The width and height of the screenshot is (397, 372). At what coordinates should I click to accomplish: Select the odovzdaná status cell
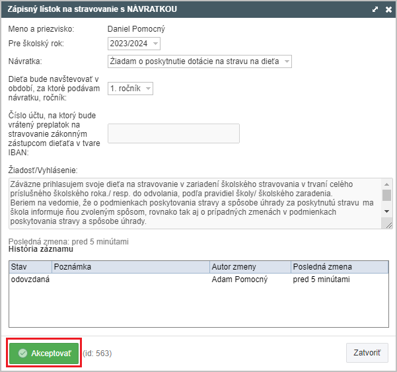coord(30,279)
